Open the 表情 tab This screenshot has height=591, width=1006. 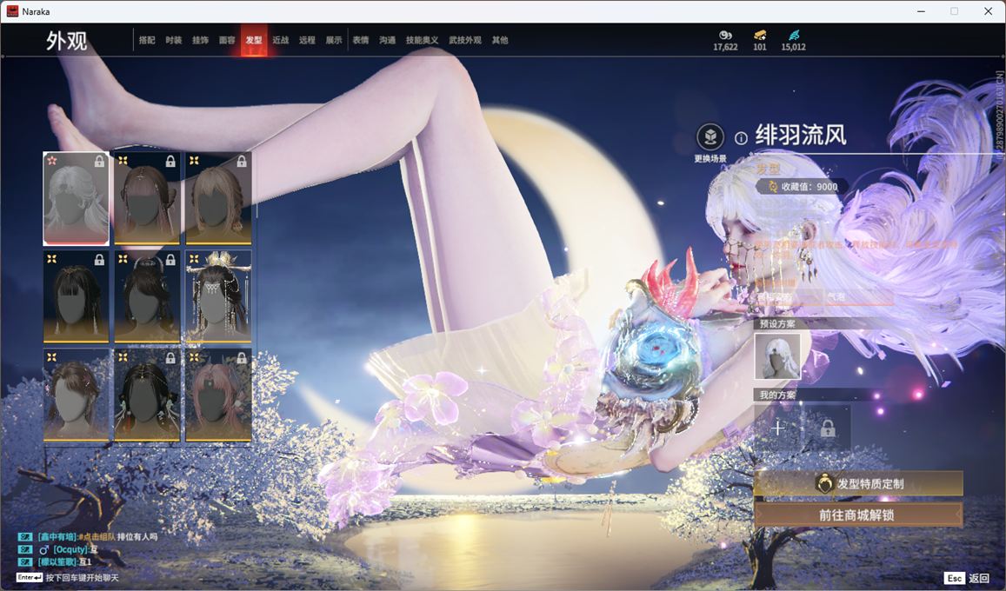pyautogui.click(x=361, y=40)
